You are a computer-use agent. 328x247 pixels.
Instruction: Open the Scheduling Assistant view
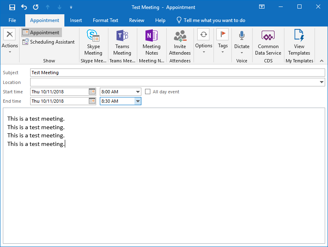point(48,42)
